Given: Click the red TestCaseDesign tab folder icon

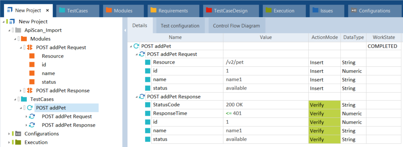Looking at the screenshot, I should pyautogui.click(x=209, y=10).
